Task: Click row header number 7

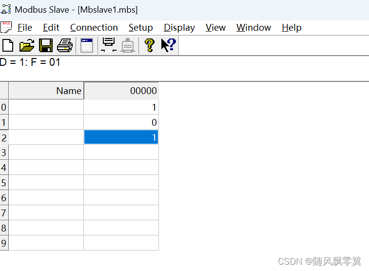Action: pyautogui.click(x=4, y=213)
